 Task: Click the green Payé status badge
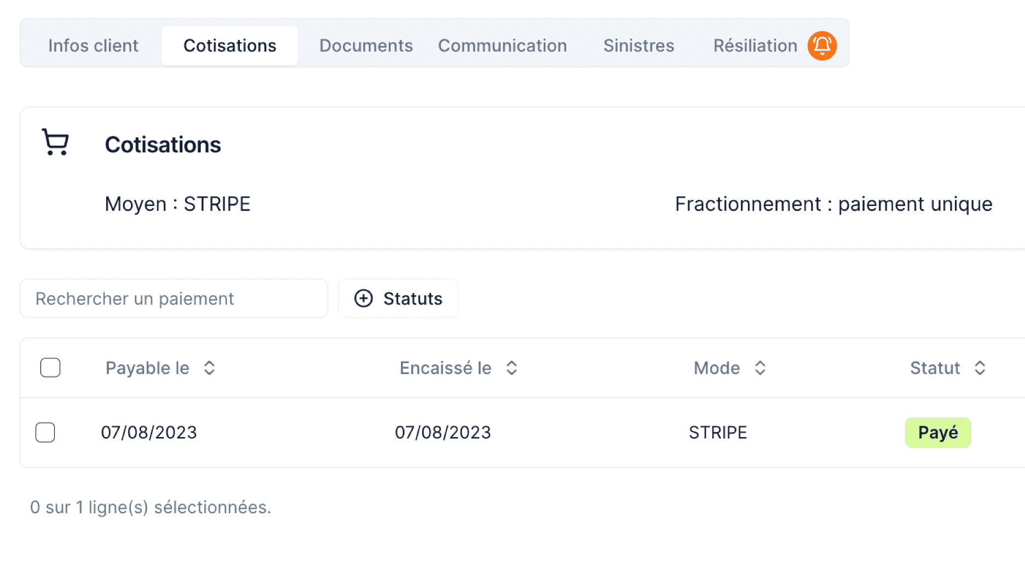[937, 433]
